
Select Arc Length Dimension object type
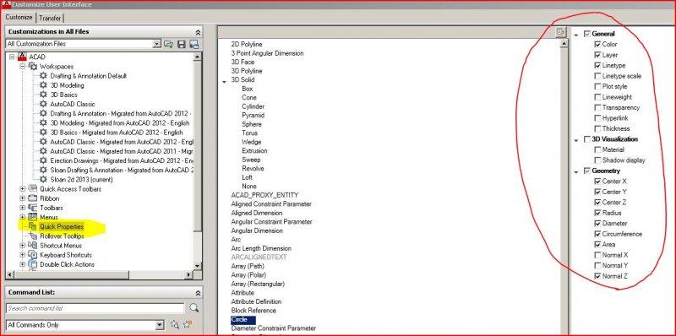pyautogui.click(x=261, y=248)
